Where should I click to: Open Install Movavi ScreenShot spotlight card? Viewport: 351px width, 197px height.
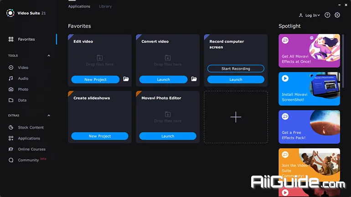click(309, 89)
